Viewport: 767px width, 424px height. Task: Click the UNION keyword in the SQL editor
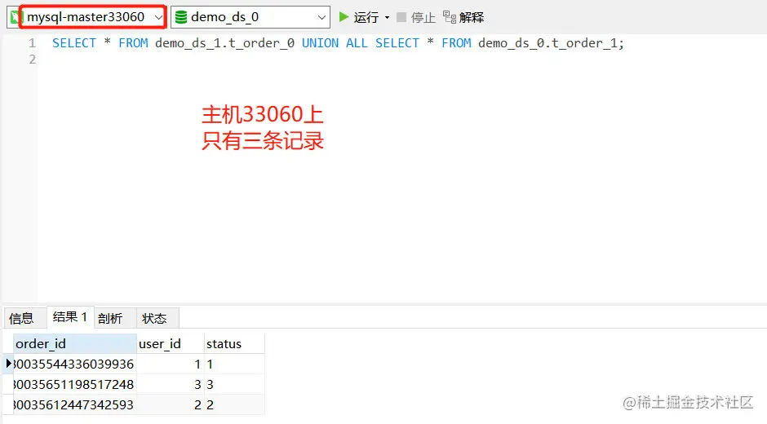pyautogui.click(x=320, y=43)
